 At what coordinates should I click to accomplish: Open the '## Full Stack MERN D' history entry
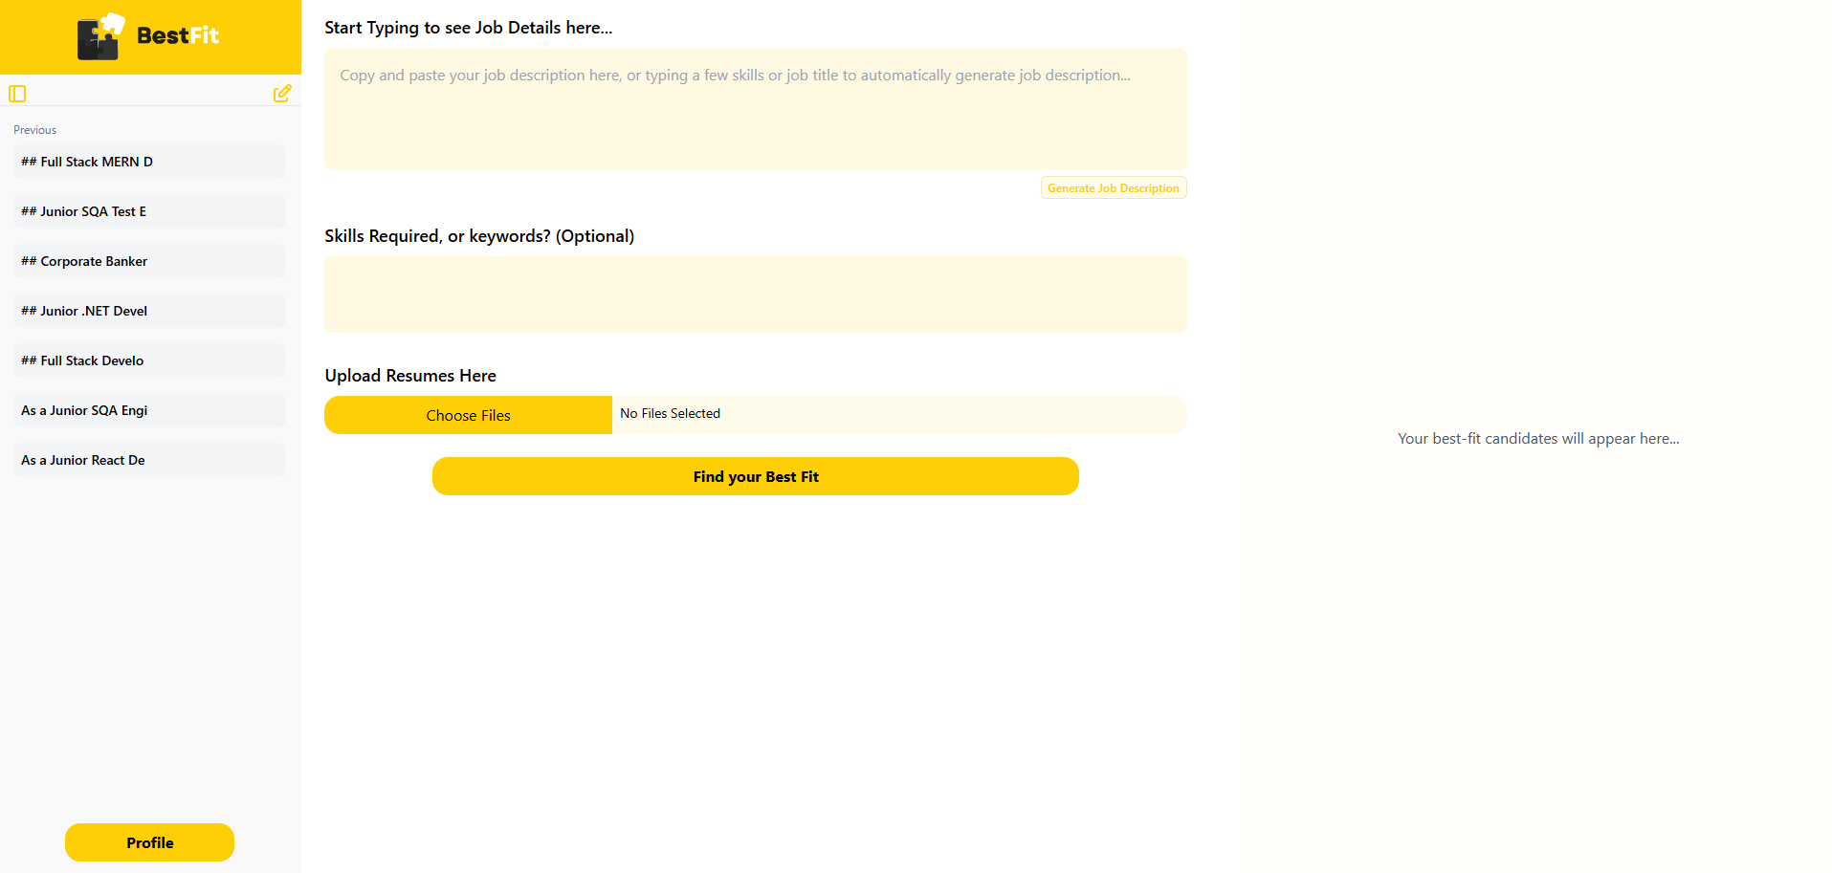149,162
